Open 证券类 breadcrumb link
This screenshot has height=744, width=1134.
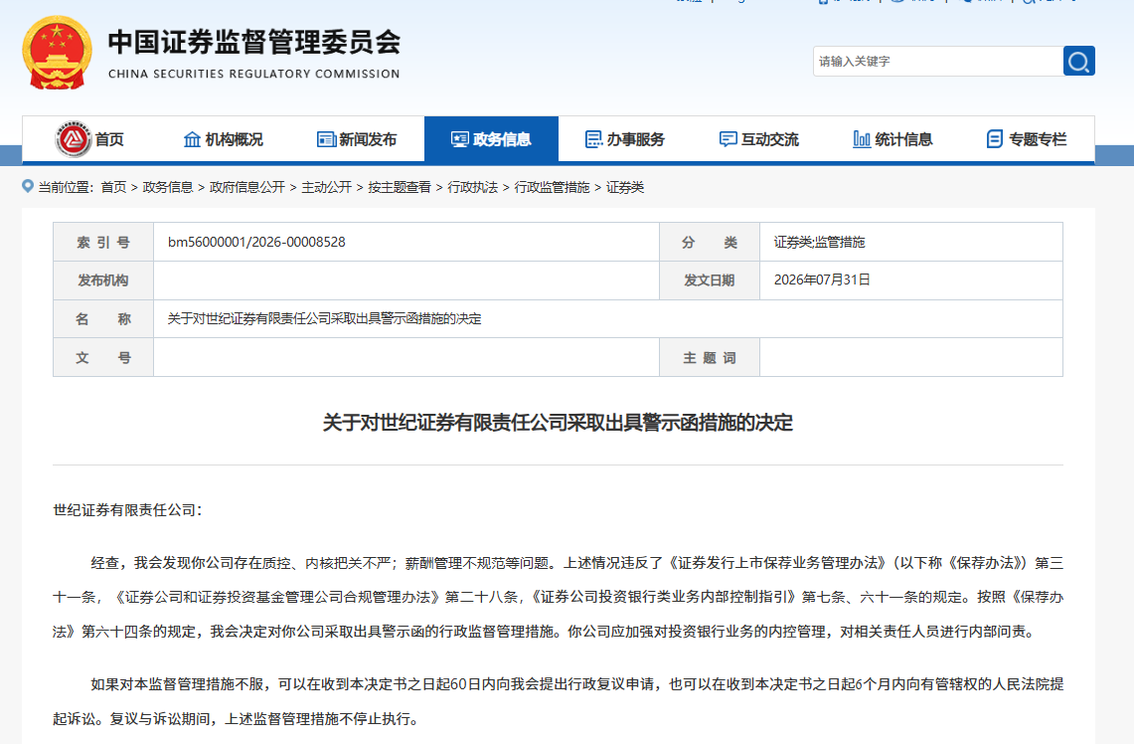click(x=625, y=187)
